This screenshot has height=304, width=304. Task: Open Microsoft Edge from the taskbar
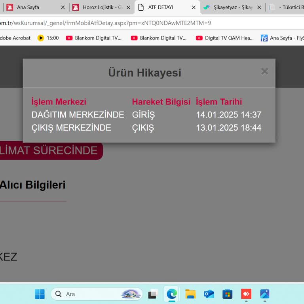[x=172, y=294]
